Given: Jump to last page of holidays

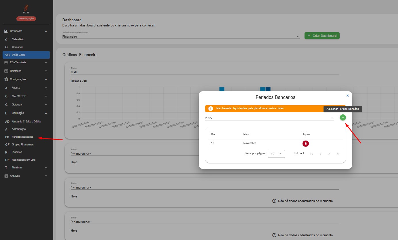Looking at the screenshot, I should coord(338,154).
